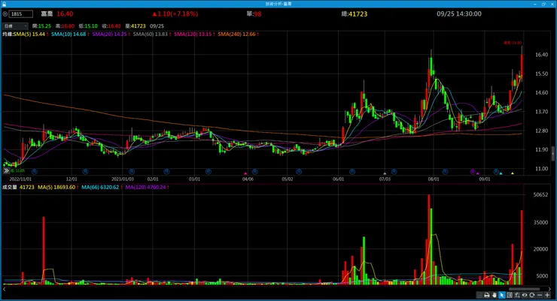The width and height of the screenshot is (557, 301).
Task: Click monthly marker after 02/01 date
Action: point(166,171)
